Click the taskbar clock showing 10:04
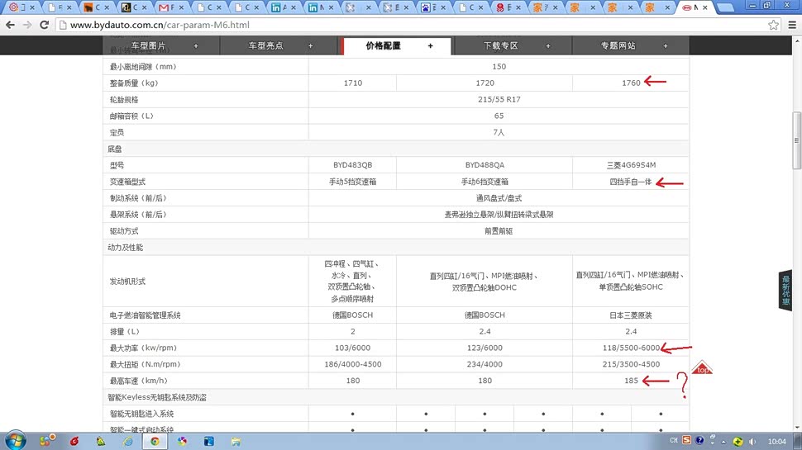The height and width of the screenshot is (450, 802). click(776, 441)
